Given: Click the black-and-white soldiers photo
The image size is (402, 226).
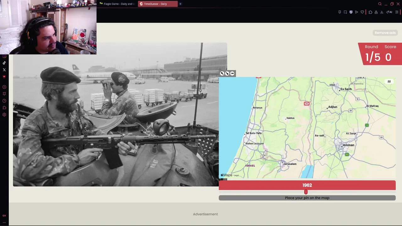Looking at the screenshot, I should coord(120,115).
